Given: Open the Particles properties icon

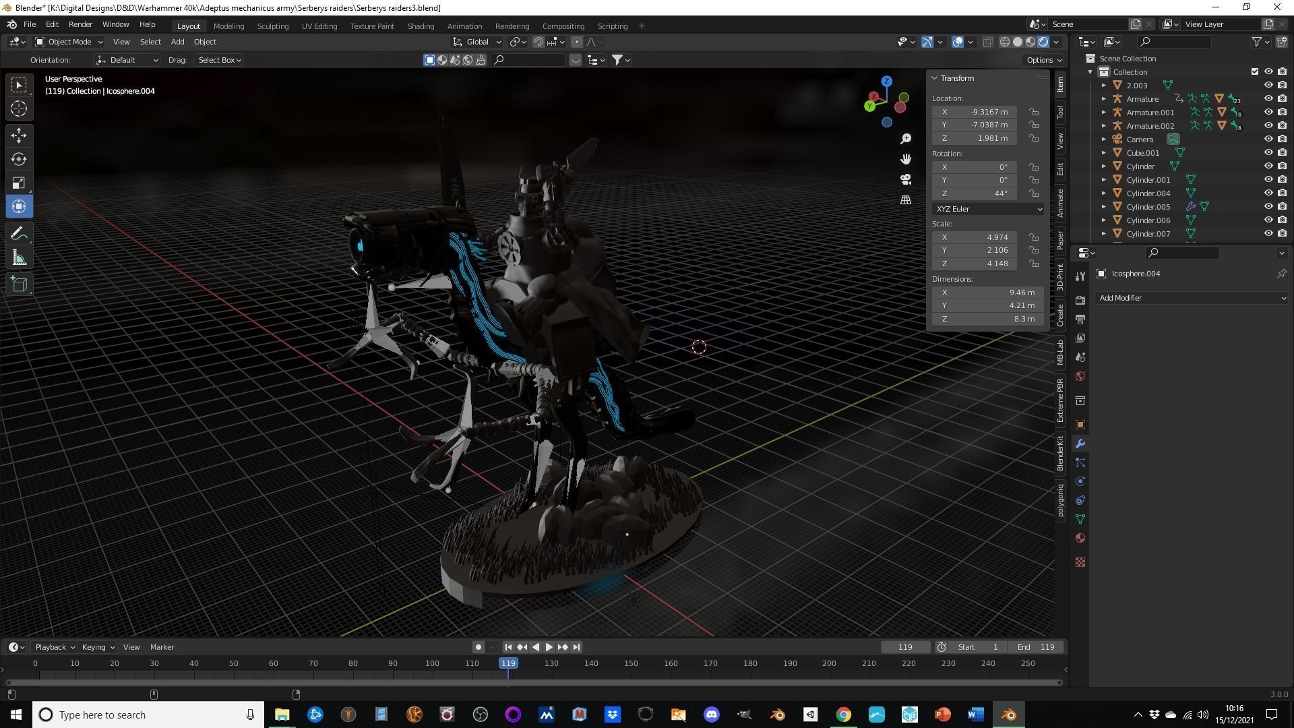Looking at the screenshot, I should (1080, 462).
